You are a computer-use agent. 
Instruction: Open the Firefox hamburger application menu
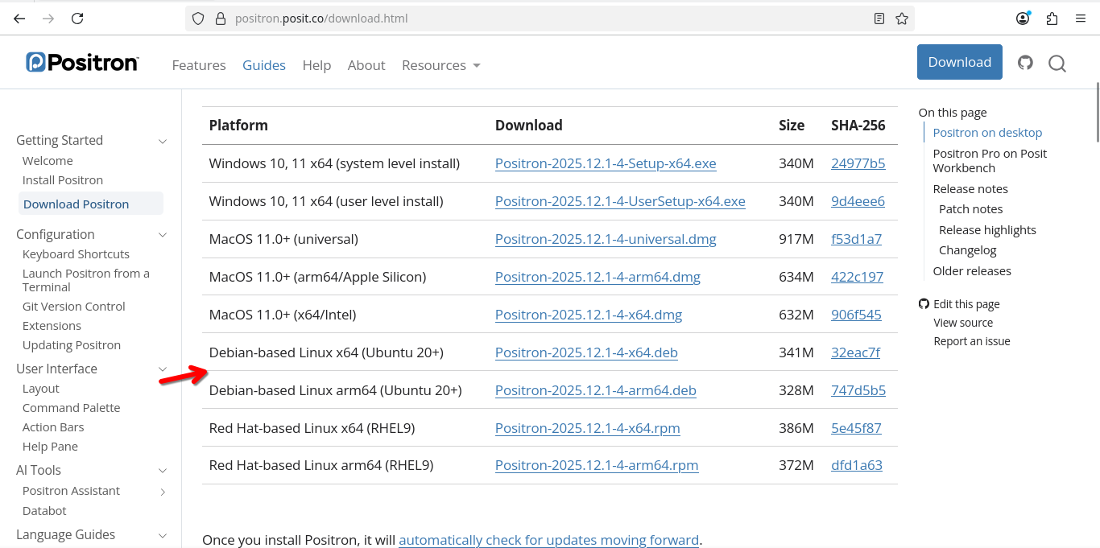click(1081, 19)
